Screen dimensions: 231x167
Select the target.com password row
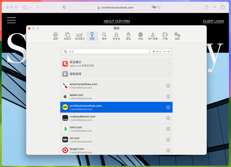[116, 150]
